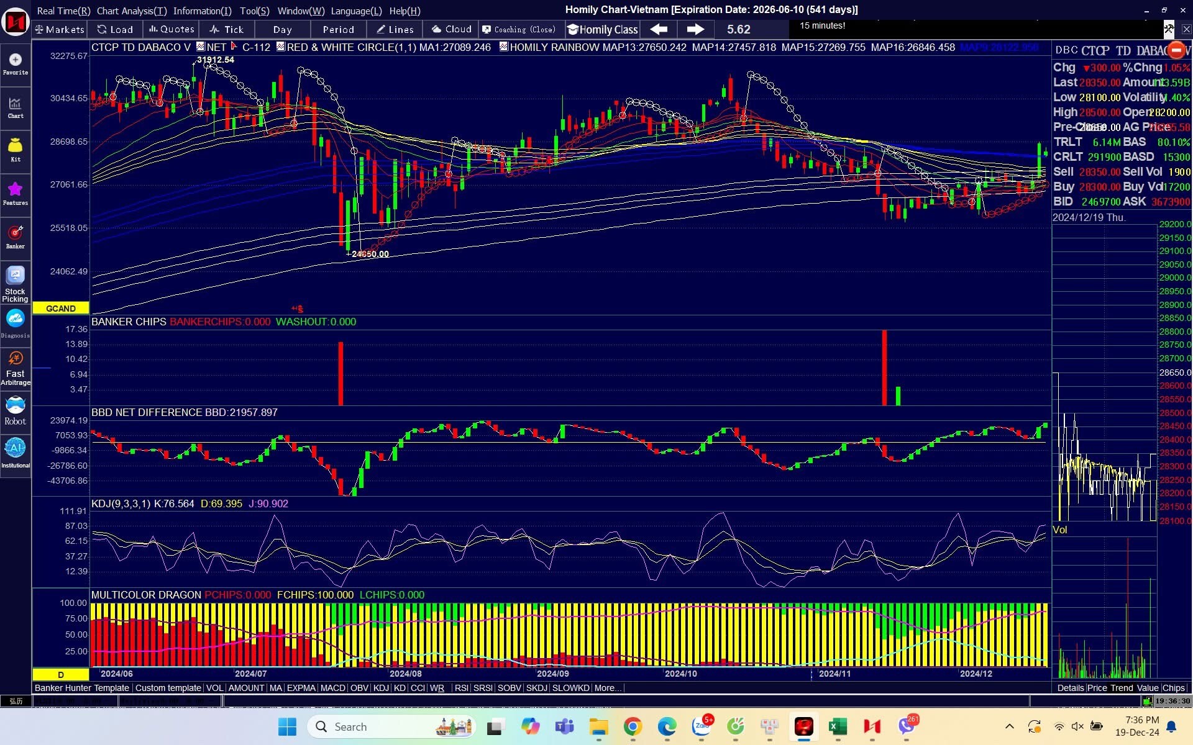Screen dimensions: 1193x745
Task: Toggle the RED & WHITE CIRCLE indicator box
Action: 280,47
